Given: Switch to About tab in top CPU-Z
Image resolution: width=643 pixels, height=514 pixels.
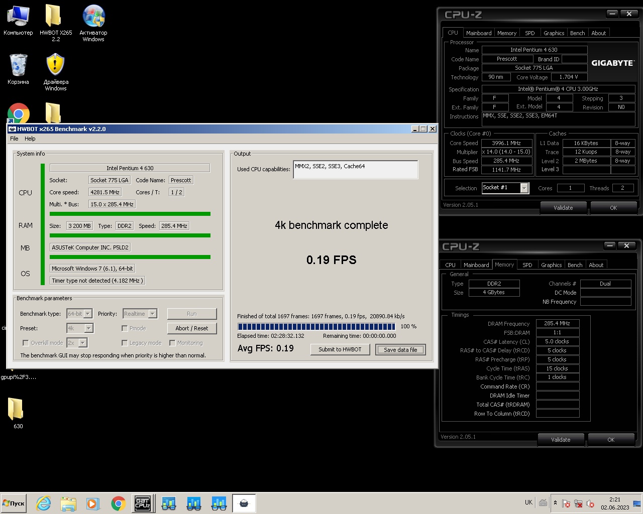Looking at the screenshot, I should click(599, 33).
